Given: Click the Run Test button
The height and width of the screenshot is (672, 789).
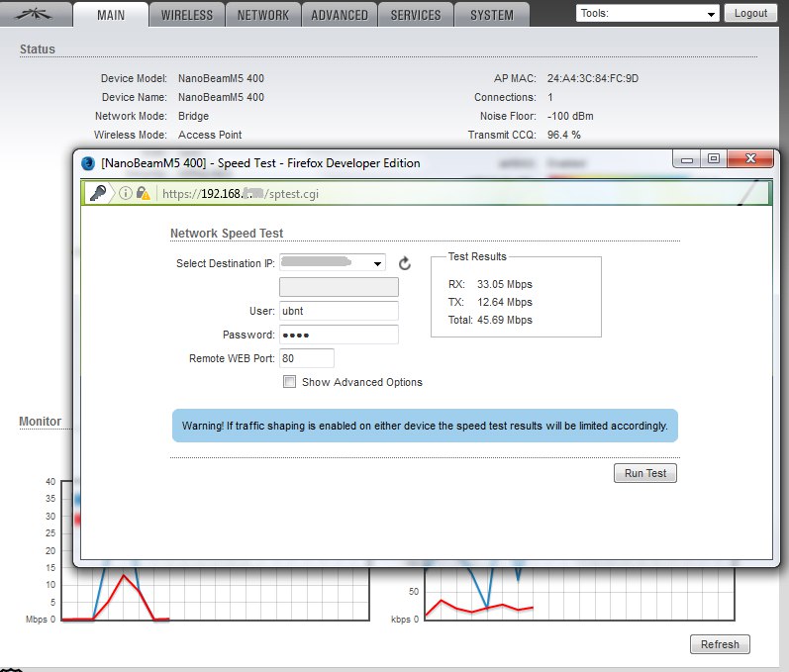Looking at the screenshot, I should tap(645, 473).
